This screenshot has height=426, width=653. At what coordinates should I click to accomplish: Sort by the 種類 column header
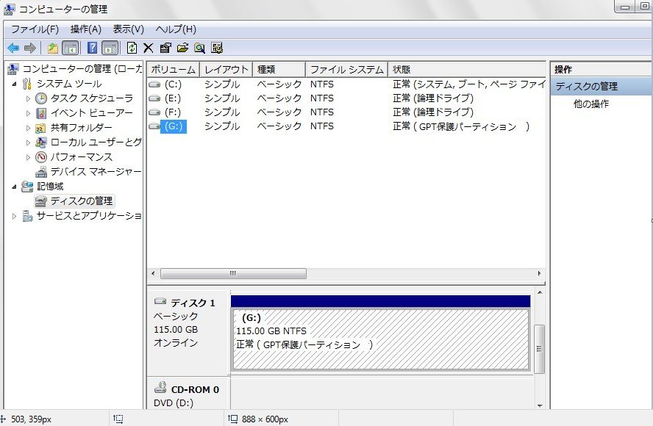coord(279,70)
